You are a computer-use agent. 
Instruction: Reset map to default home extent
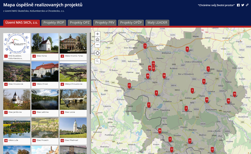(x=98, y=39)
